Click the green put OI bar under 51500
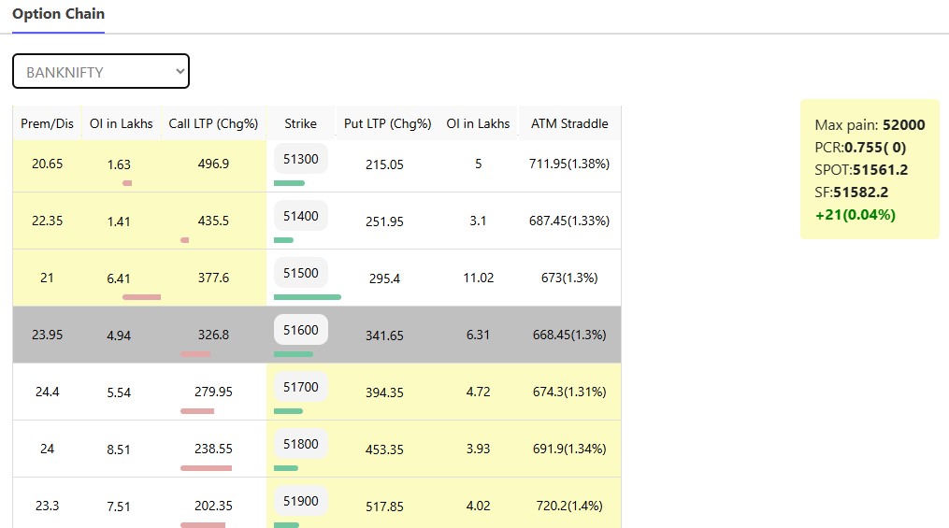The image size is (949, 528). click(x=308, y=297)
